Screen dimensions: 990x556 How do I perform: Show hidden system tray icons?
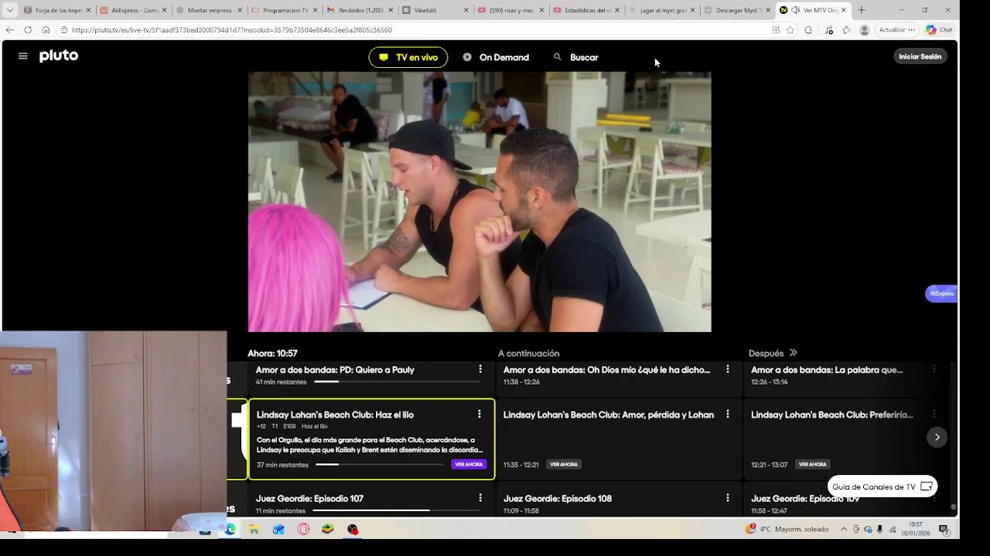pyautogui.click(x=844, y=529)
